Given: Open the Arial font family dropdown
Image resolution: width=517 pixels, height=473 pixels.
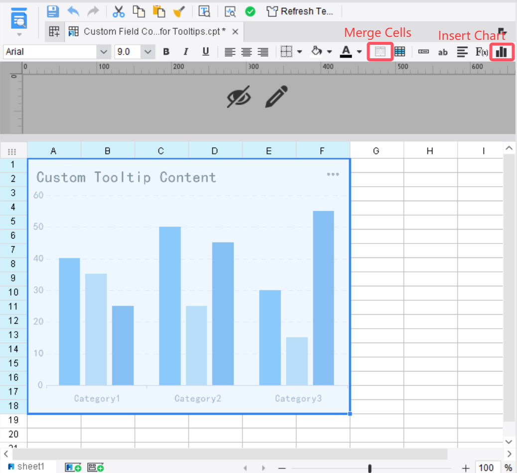Looking at the screenshot, I should coord(103,51).
